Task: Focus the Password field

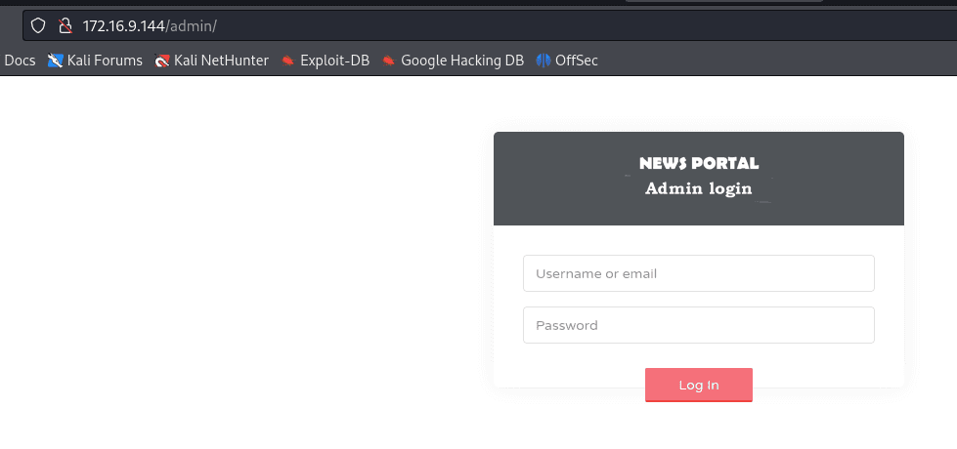Action: [x=698, y=325]
